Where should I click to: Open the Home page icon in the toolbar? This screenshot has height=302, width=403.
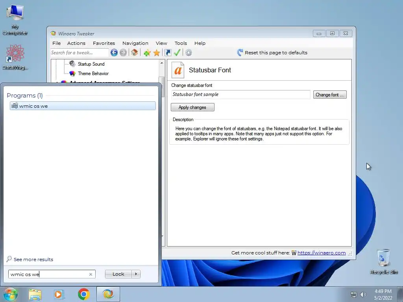134,53
